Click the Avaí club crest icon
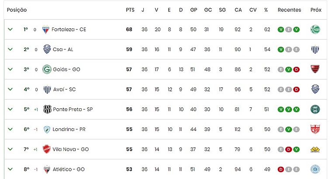332x179 pixels. (x=47, y=89)
